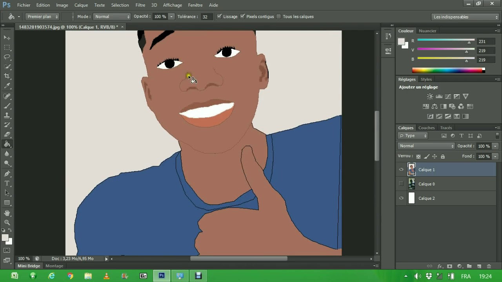502x282 pixels.
Task: Select the Clone Stamp tool
Action: pyautogui.click(x=7, y=116)
